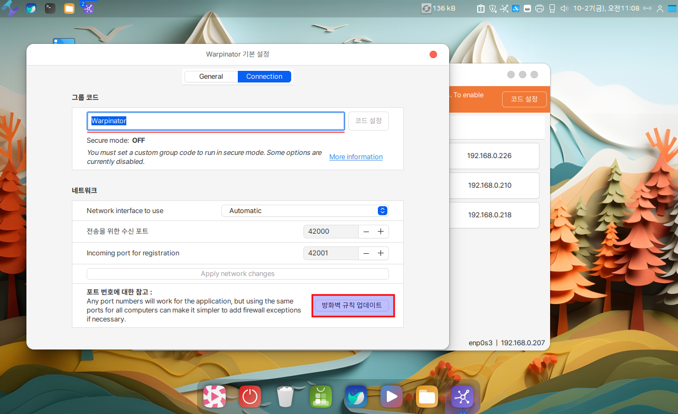The height and width of the screenshot is (414, 678).
Task: Select the Connection tab
Action: [264, 77]
